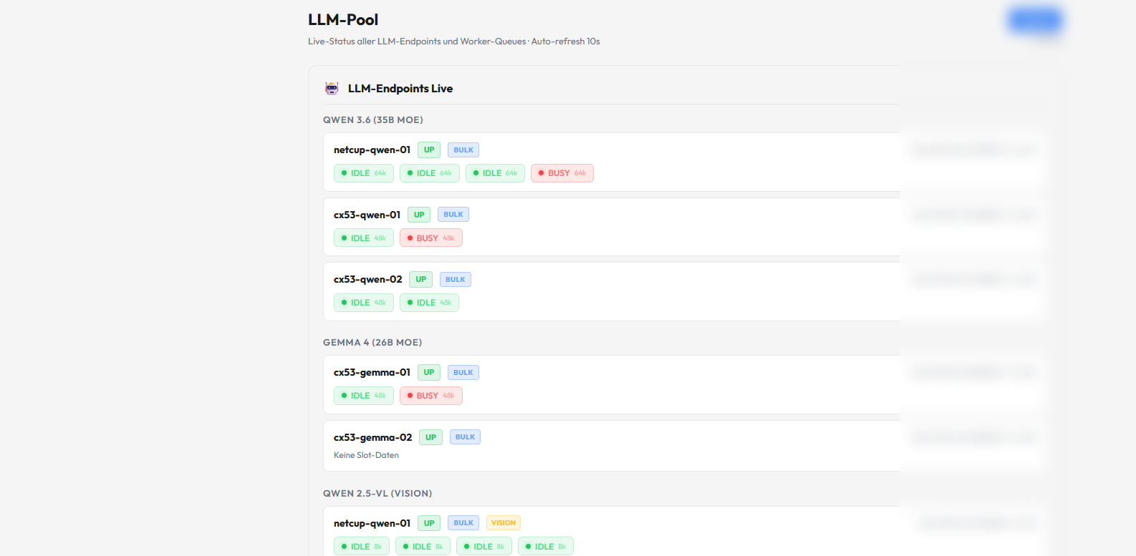Select the LLM-Endpoints Live heading
Image resolution: width=1136 pixels, height=556 pixels.
[400, 89]
